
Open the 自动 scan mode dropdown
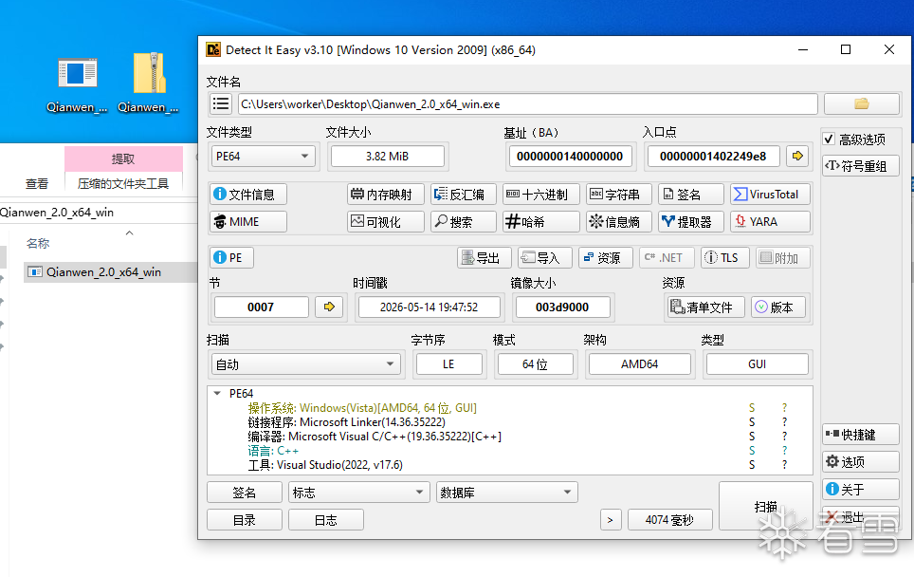306,364
